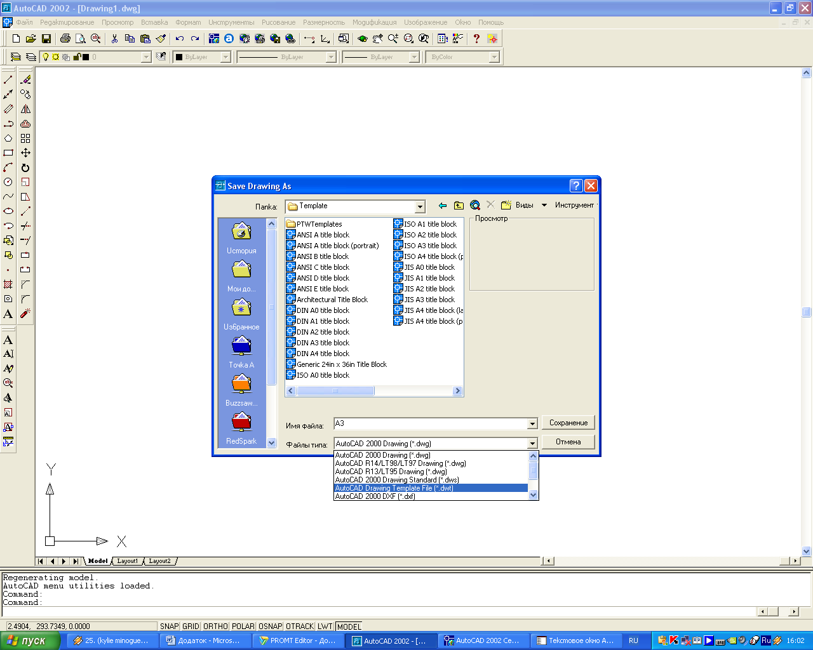
Task: Click Create New Folder icon in dialog
Action: tap(506, 205)
